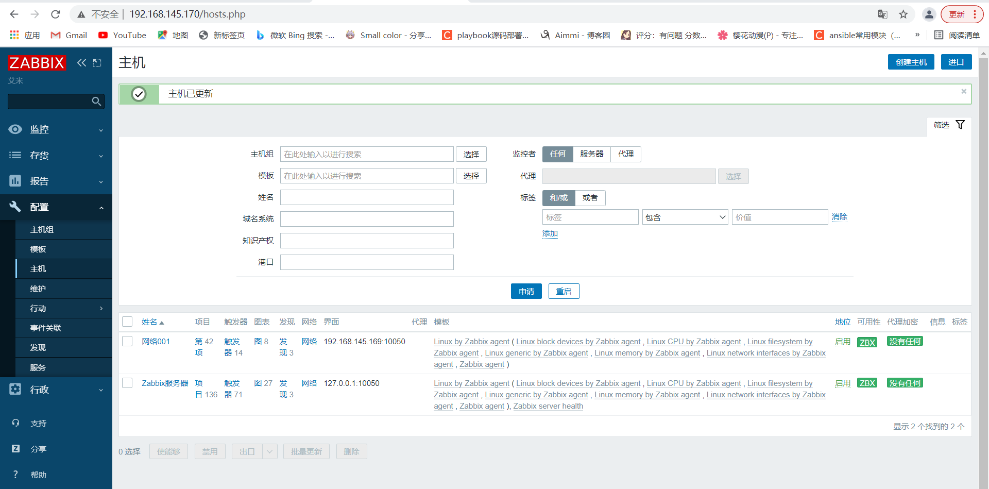Open the 存货 list icon menu
Screen dimensions: 989x489
tap(15, 155)
